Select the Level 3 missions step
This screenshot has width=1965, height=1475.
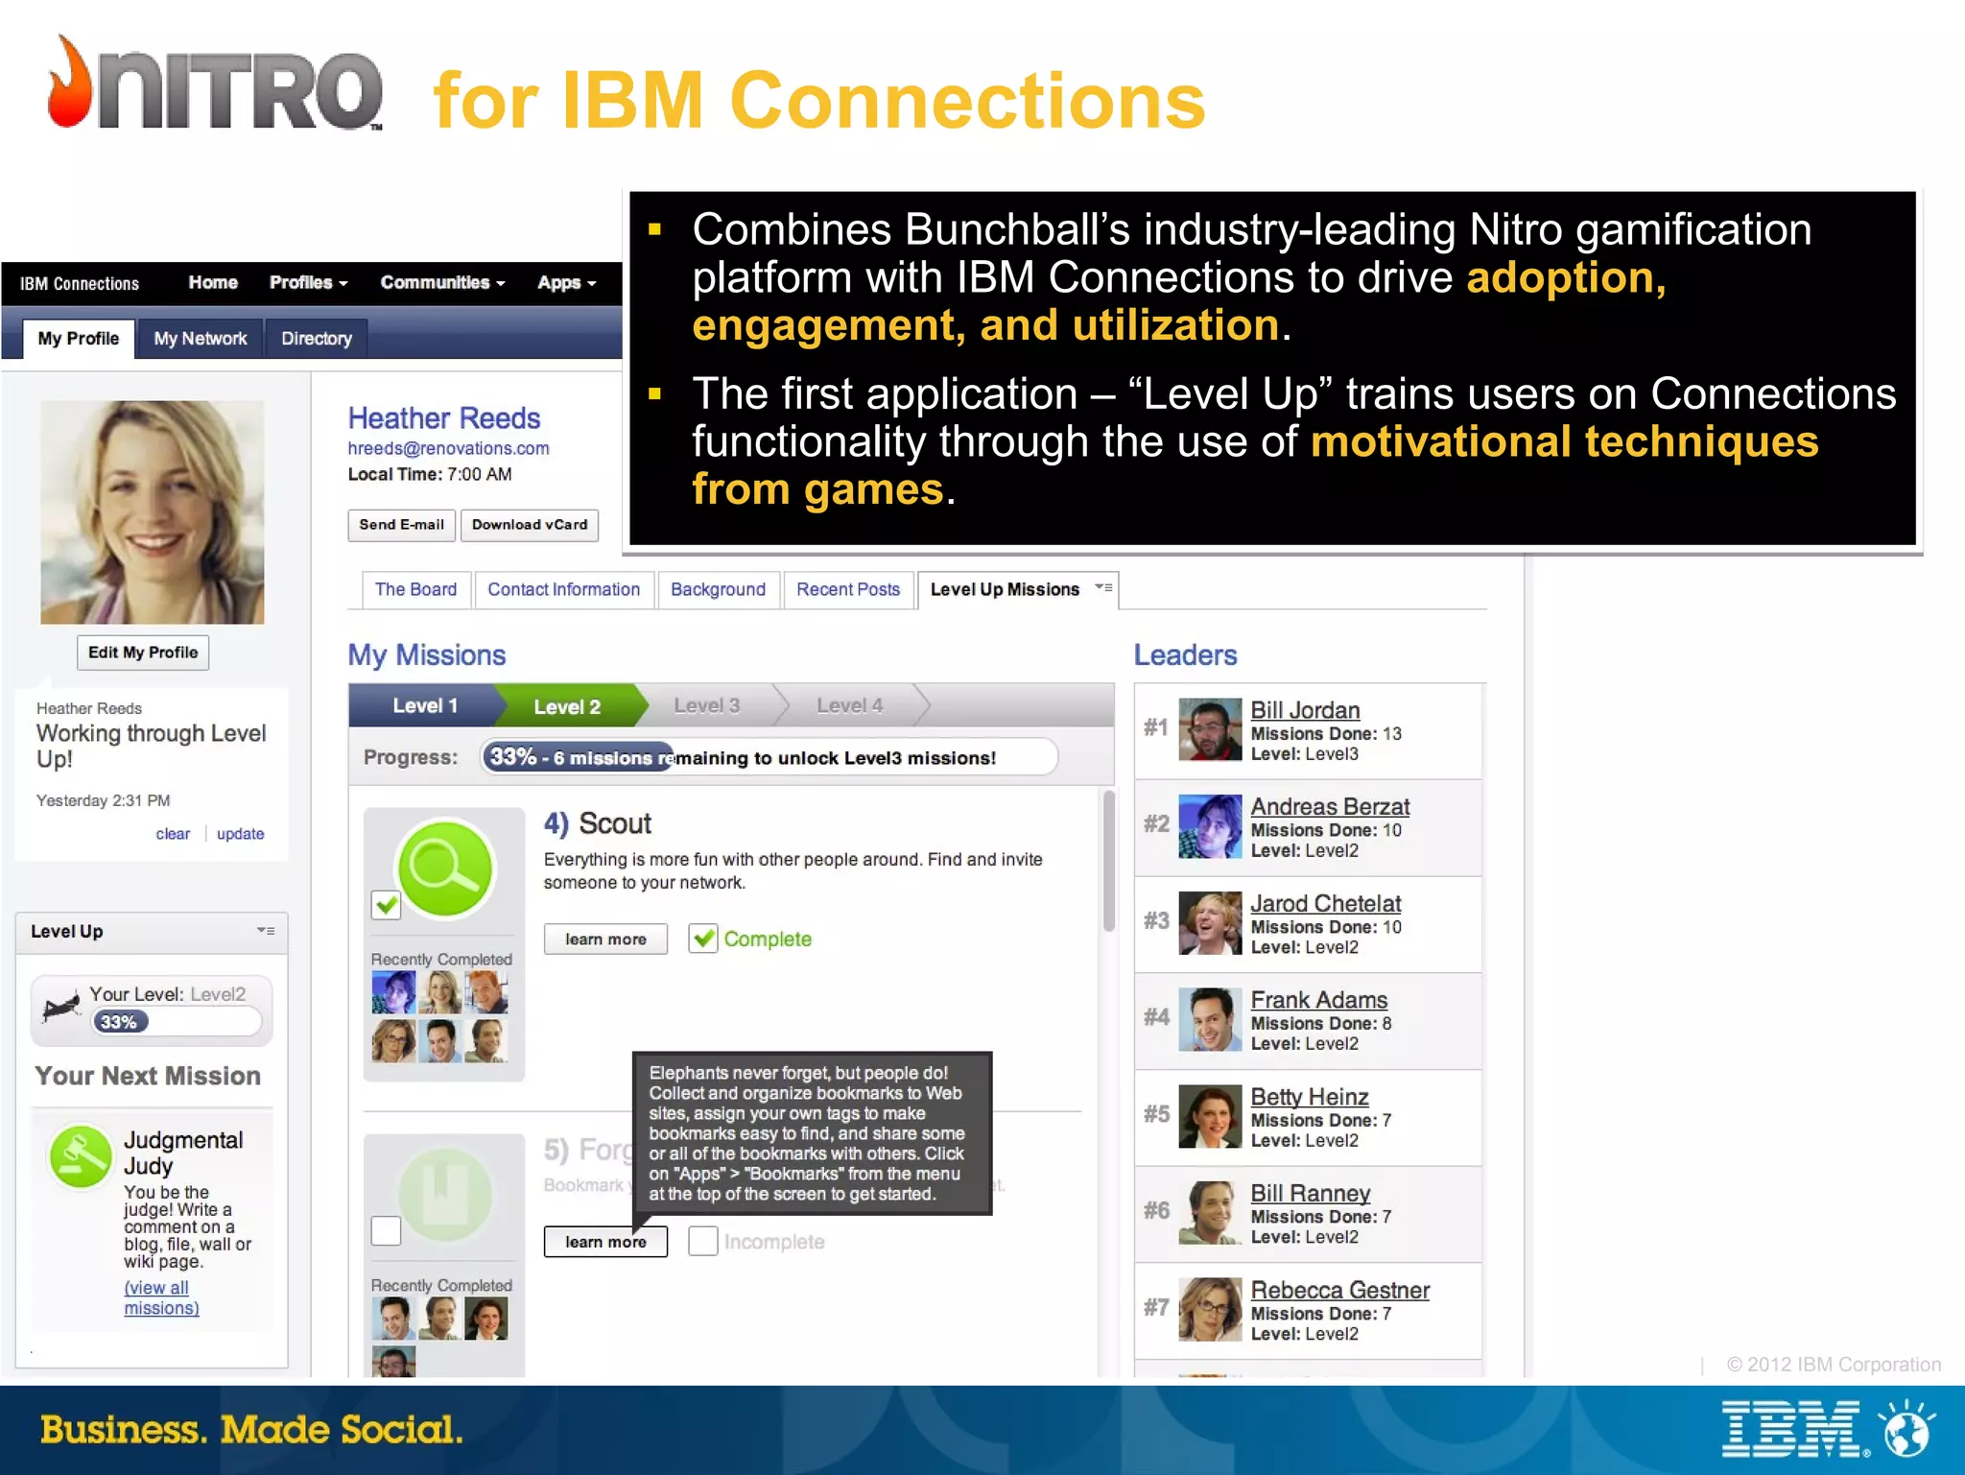[707, 705]
